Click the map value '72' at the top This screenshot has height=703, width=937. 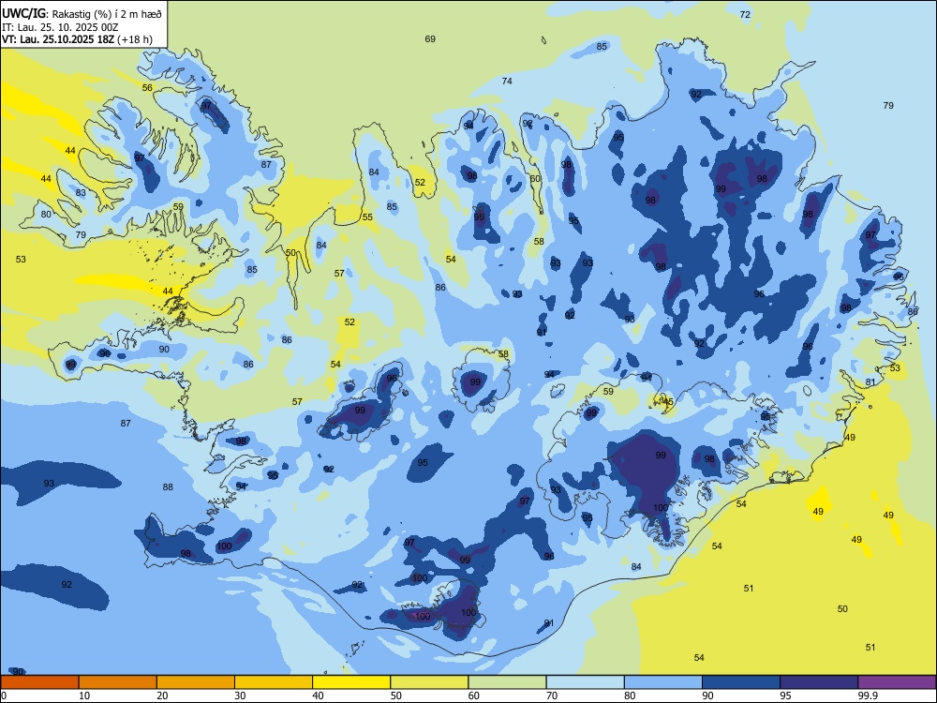click(745, 14)
